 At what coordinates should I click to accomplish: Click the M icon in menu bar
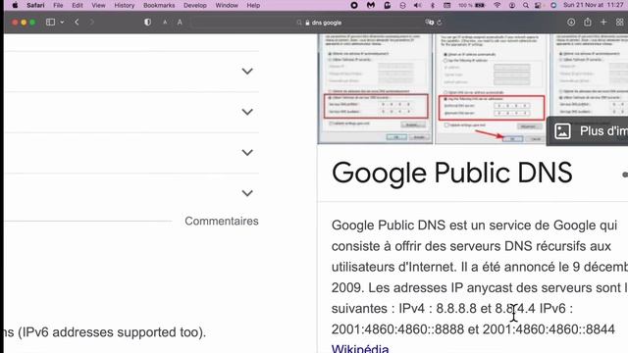tap(371, 5)
